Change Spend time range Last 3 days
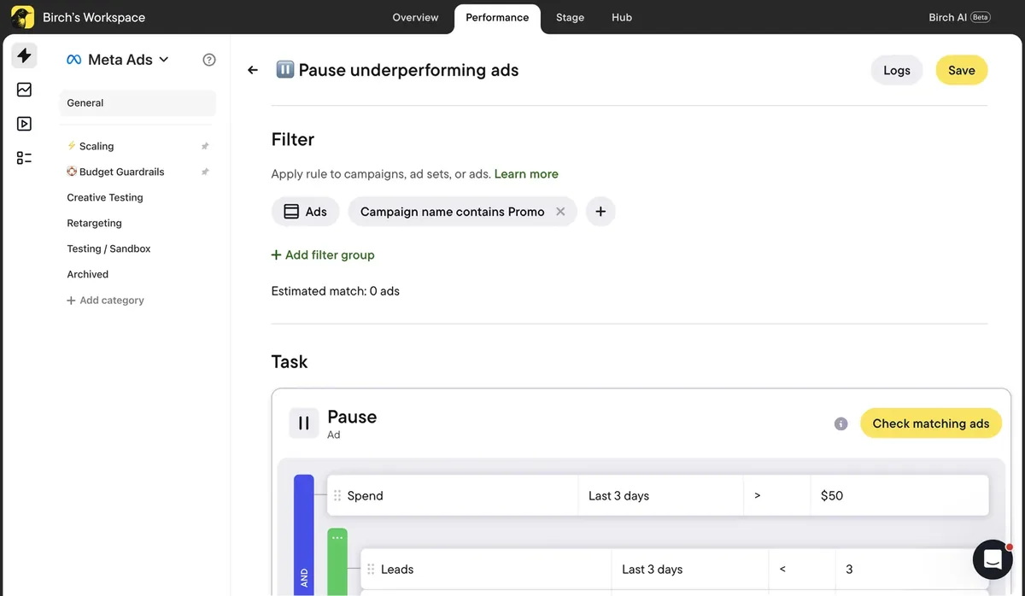This screenshot has height=596, width=1025. 660,495
